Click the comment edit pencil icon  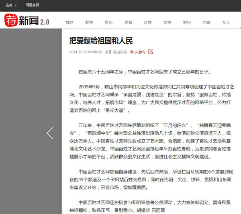(x=151, y=51)
